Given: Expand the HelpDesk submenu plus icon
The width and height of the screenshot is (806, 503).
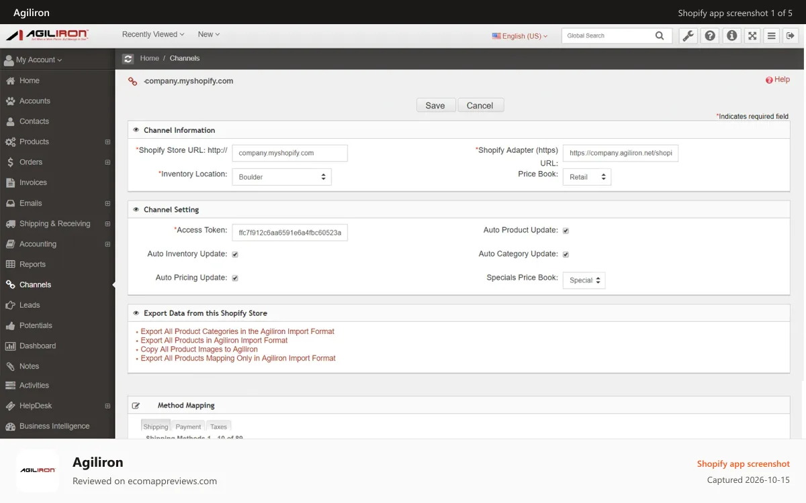Looking at the screenshot, I should click(107, 406).
